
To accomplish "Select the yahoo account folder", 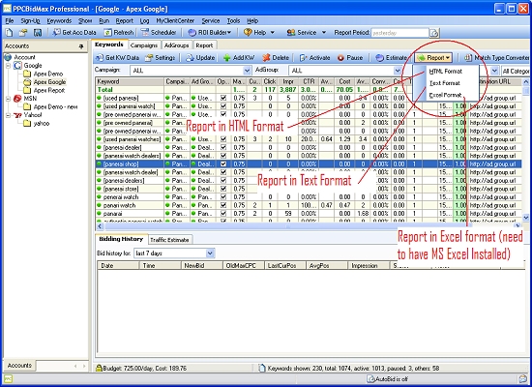I will (41, 124).
